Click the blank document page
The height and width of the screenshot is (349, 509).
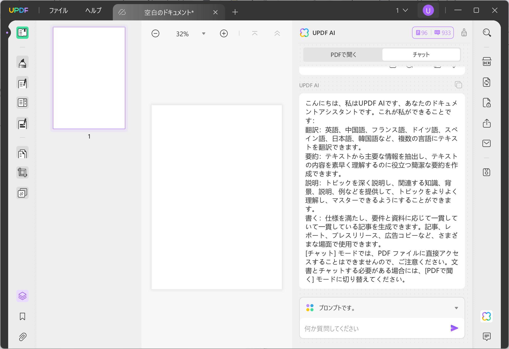click(217, 197)
